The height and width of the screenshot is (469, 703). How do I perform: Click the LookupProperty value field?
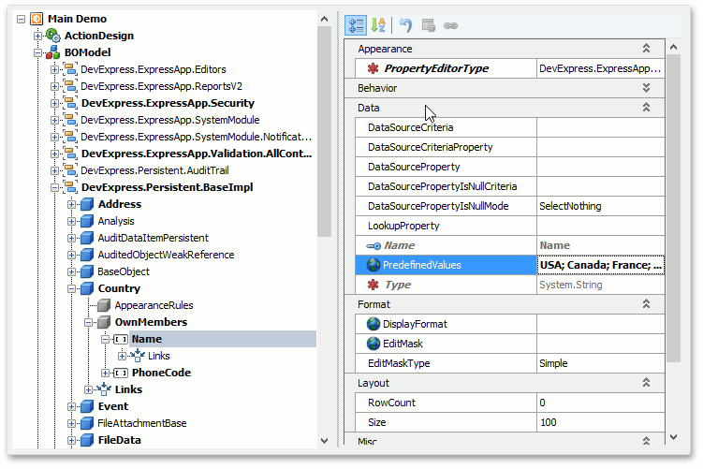[600, 226]
